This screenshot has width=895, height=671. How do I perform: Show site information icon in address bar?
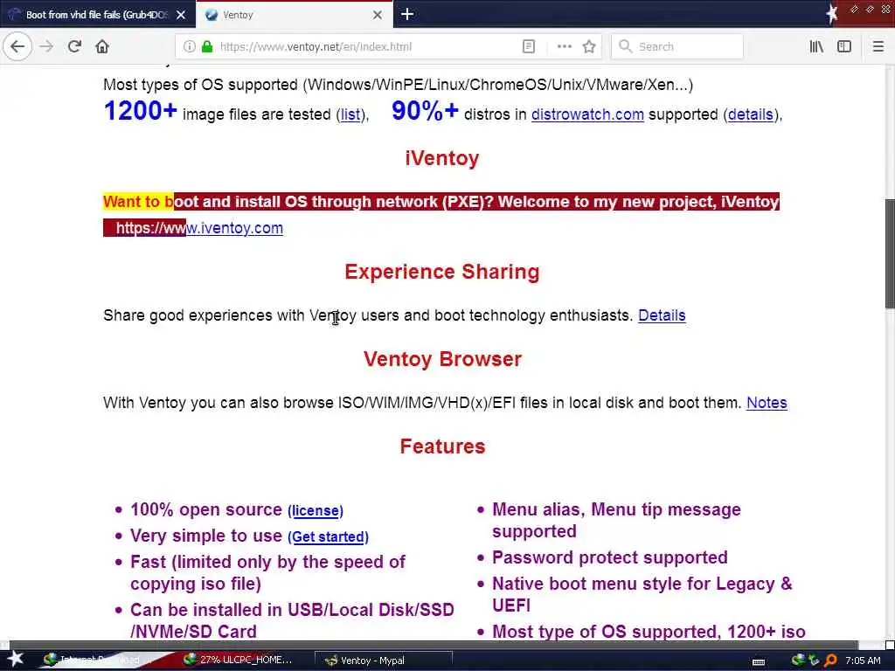point(189,46)
